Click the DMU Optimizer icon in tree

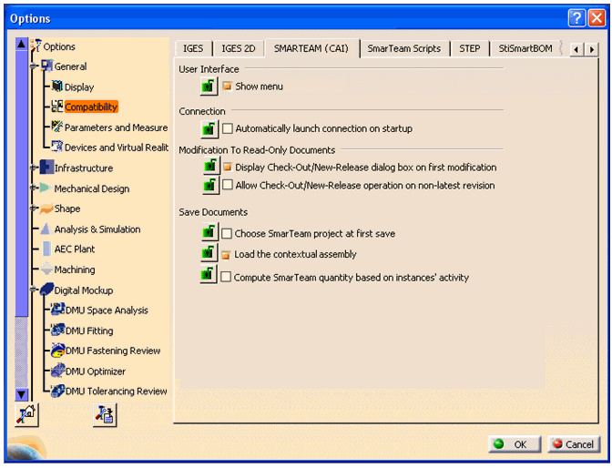point(57,371)
